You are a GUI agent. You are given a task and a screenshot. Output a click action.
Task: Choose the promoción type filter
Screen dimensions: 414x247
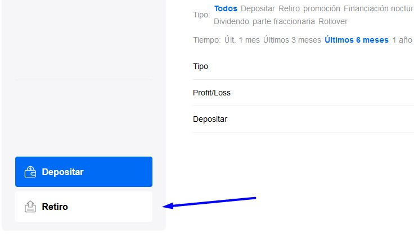[321, 8]
